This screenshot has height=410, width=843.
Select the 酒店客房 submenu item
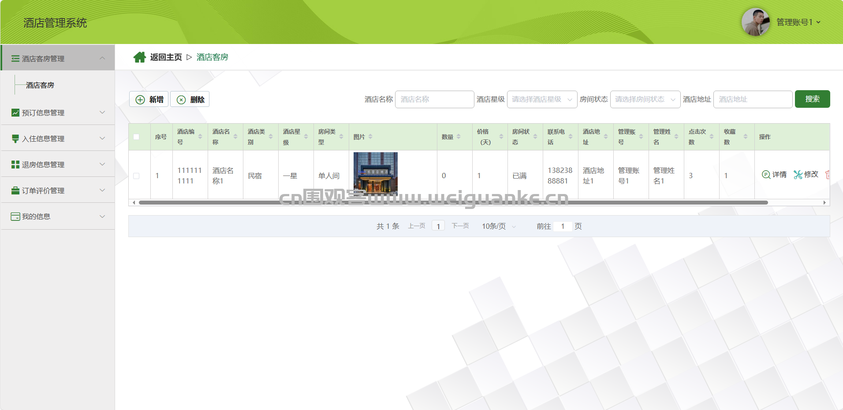point(40,85)
